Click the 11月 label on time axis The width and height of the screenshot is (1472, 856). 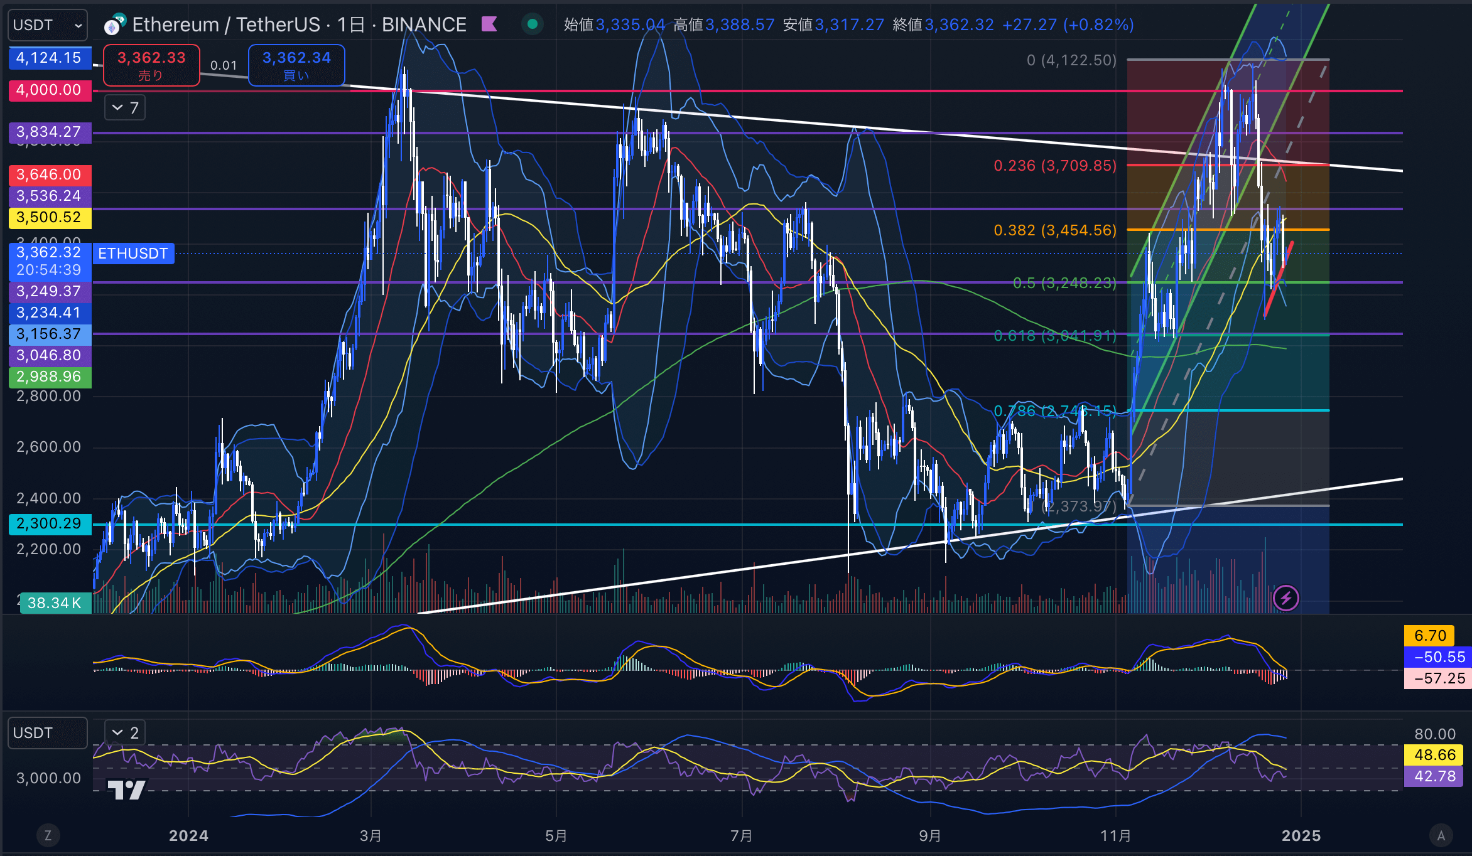pos(1116,836)
